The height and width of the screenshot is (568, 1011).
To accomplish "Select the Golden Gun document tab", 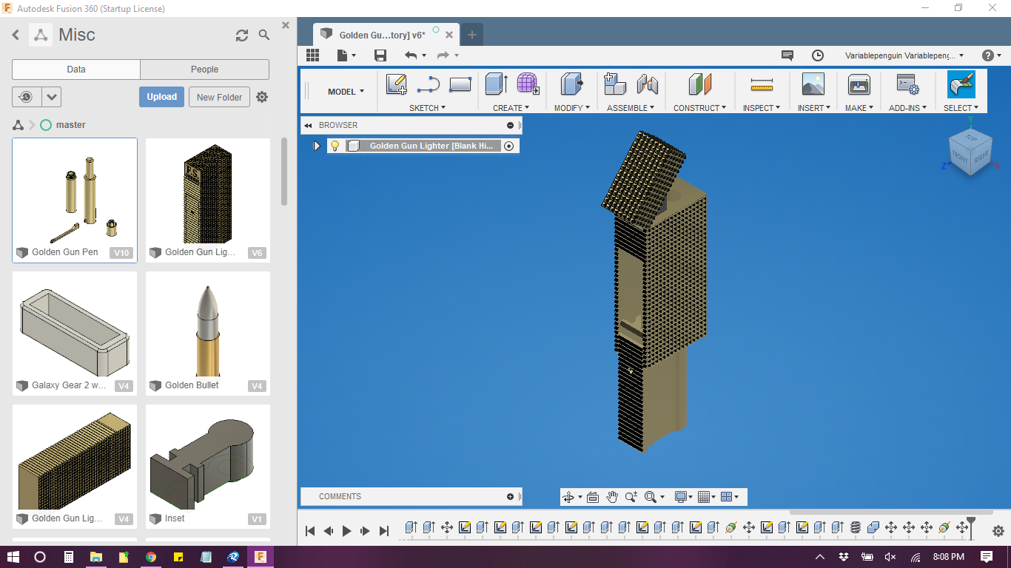I will point(386,35).
